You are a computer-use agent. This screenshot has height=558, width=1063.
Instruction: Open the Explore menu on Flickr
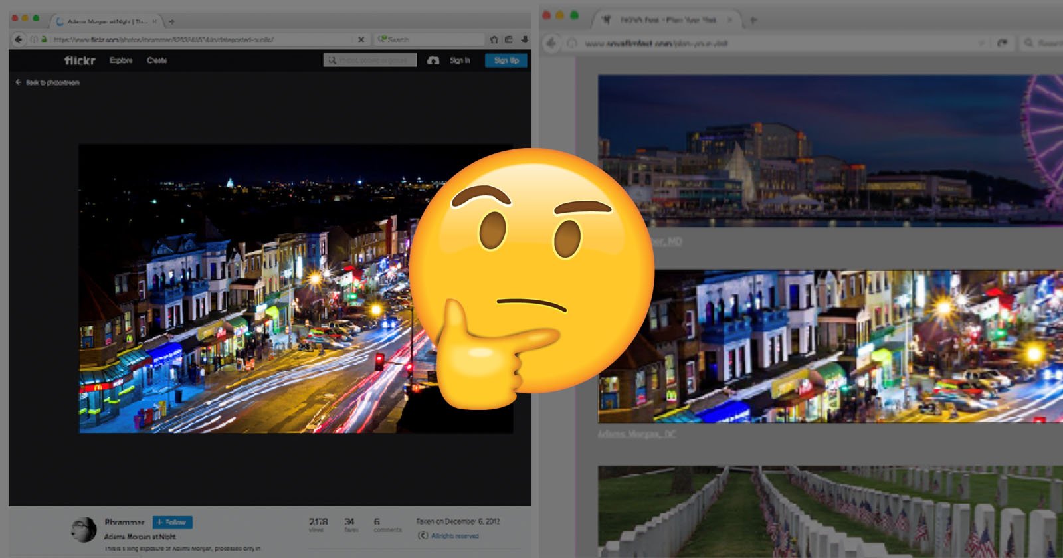121,60
